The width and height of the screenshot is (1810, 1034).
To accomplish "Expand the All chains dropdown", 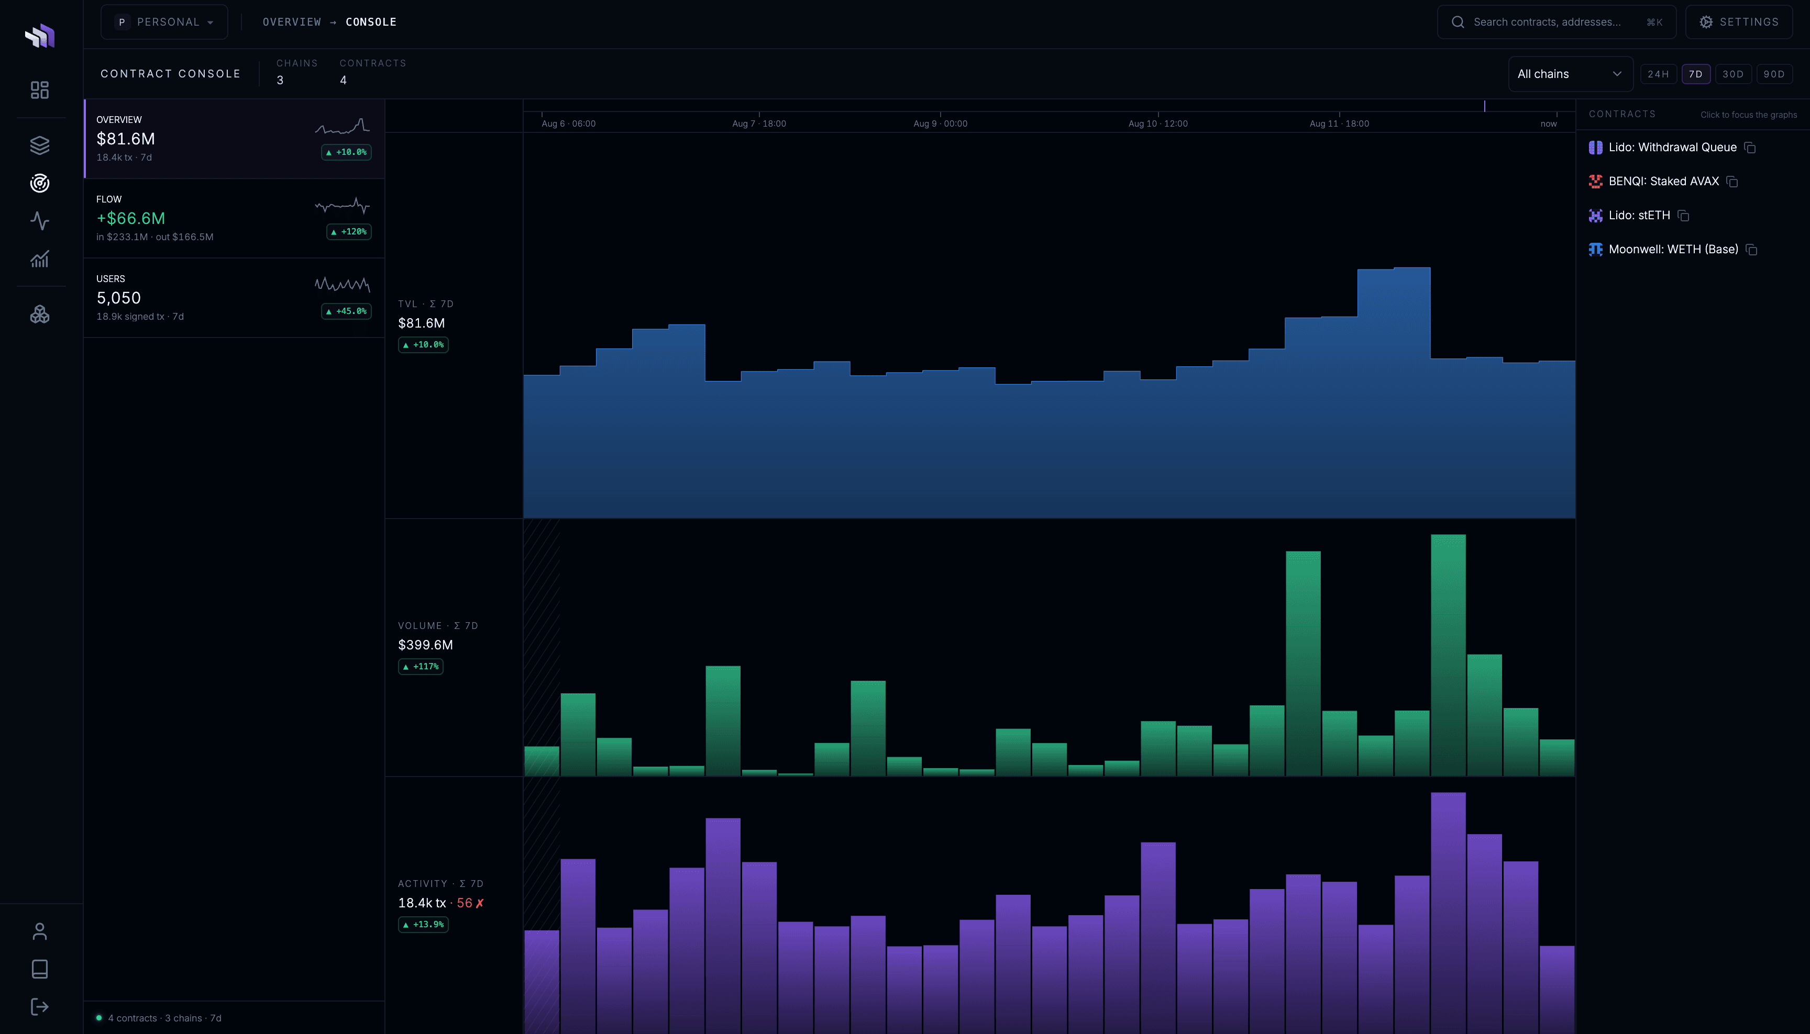I will (1571, 74).
